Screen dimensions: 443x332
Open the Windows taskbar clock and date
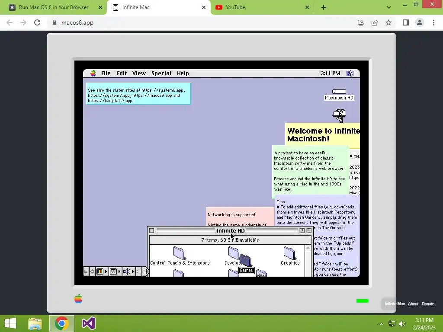pos(424,323)
